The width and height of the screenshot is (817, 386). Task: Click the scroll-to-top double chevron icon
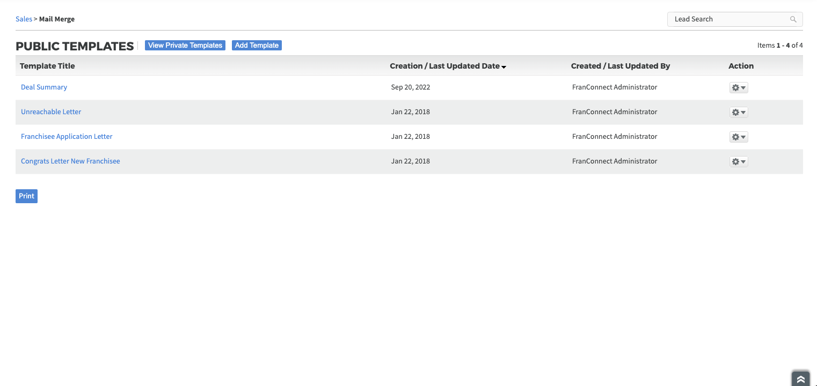(800, 378)
